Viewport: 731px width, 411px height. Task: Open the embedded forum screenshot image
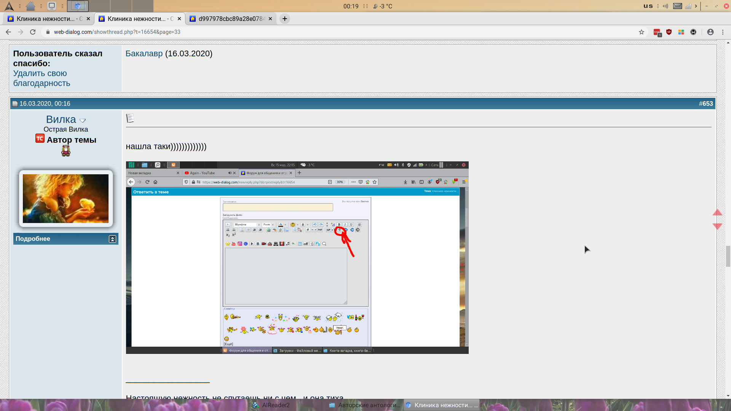(297, 258)
